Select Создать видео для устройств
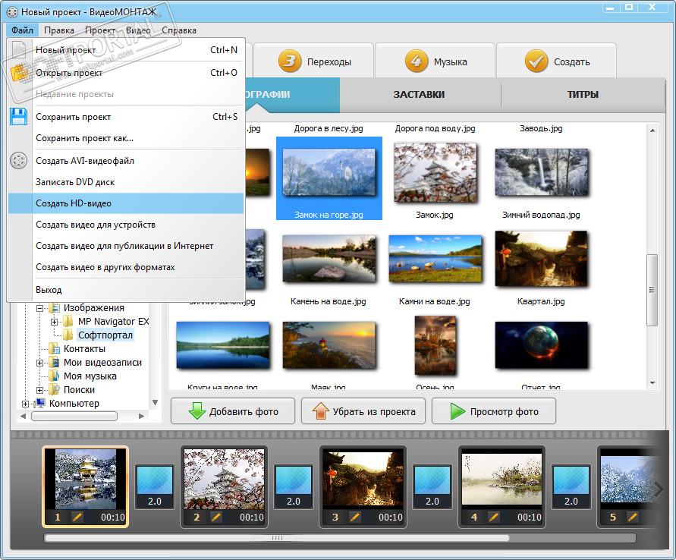676x560 pixels. coord(126,224)
